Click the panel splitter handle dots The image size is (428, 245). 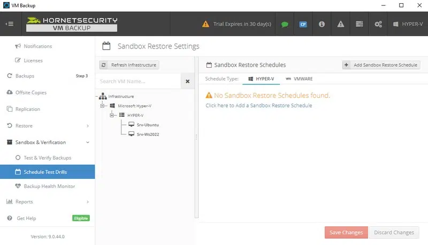[x=196, y=137]
